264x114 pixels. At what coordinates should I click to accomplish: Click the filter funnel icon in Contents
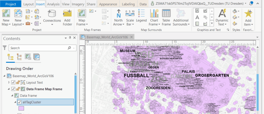pos(5,48)
